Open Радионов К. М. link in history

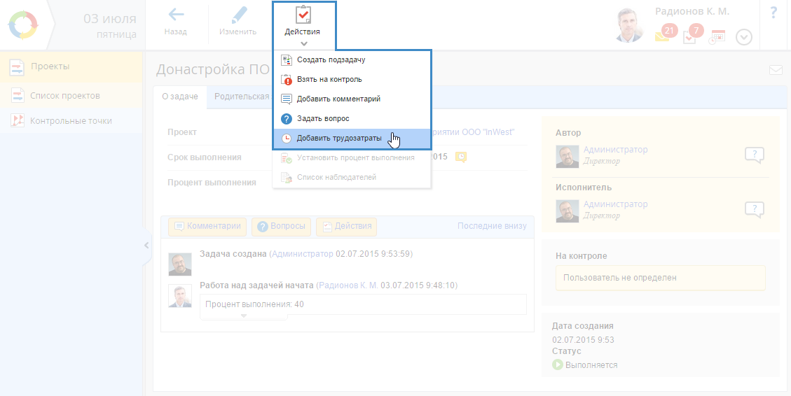coord(348,285)
